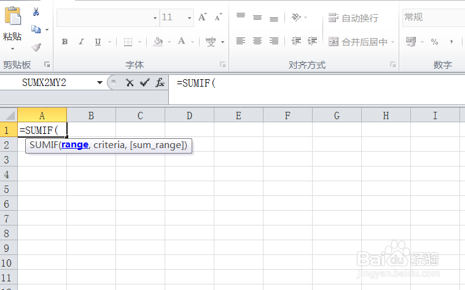Apply the font color A
Image resolution: width=465 pixels, height=290 pixels.
181,41
